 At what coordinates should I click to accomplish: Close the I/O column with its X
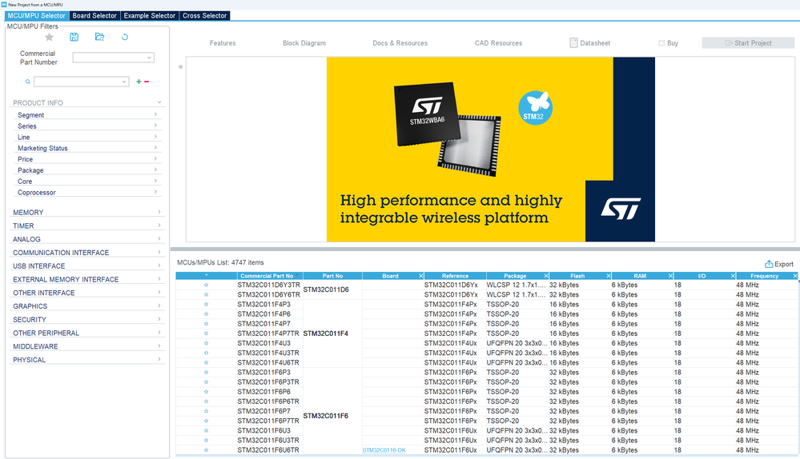[x=733, y=276]
